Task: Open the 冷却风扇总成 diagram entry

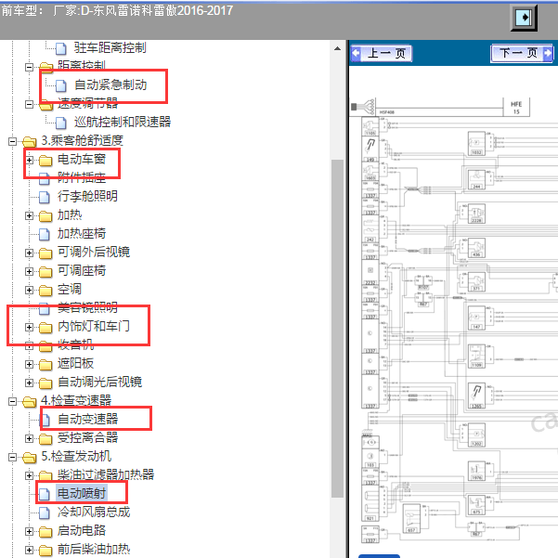Action: click(93, 512)
